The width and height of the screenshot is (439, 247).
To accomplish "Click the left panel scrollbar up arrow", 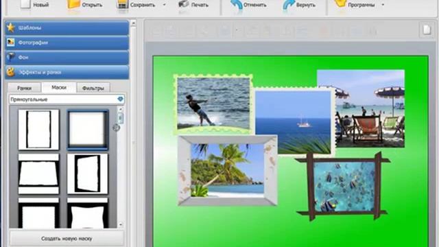I will click(133, 23).
